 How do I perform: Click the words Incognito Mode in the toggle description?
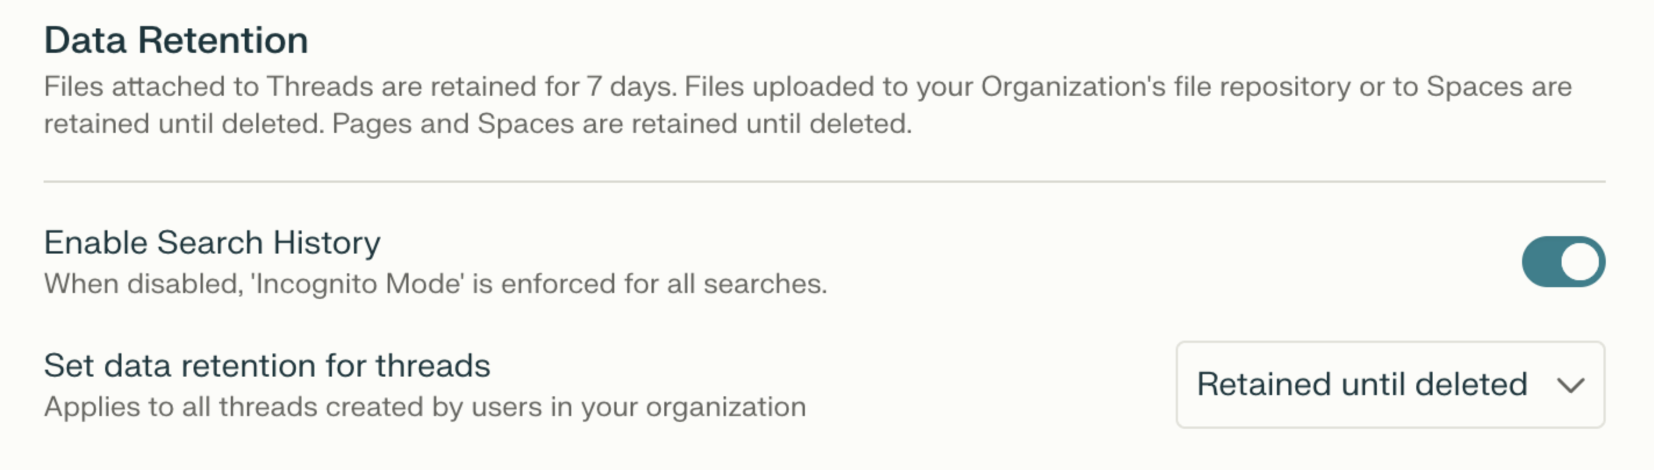pyautogui.click(x=360, y=283)
